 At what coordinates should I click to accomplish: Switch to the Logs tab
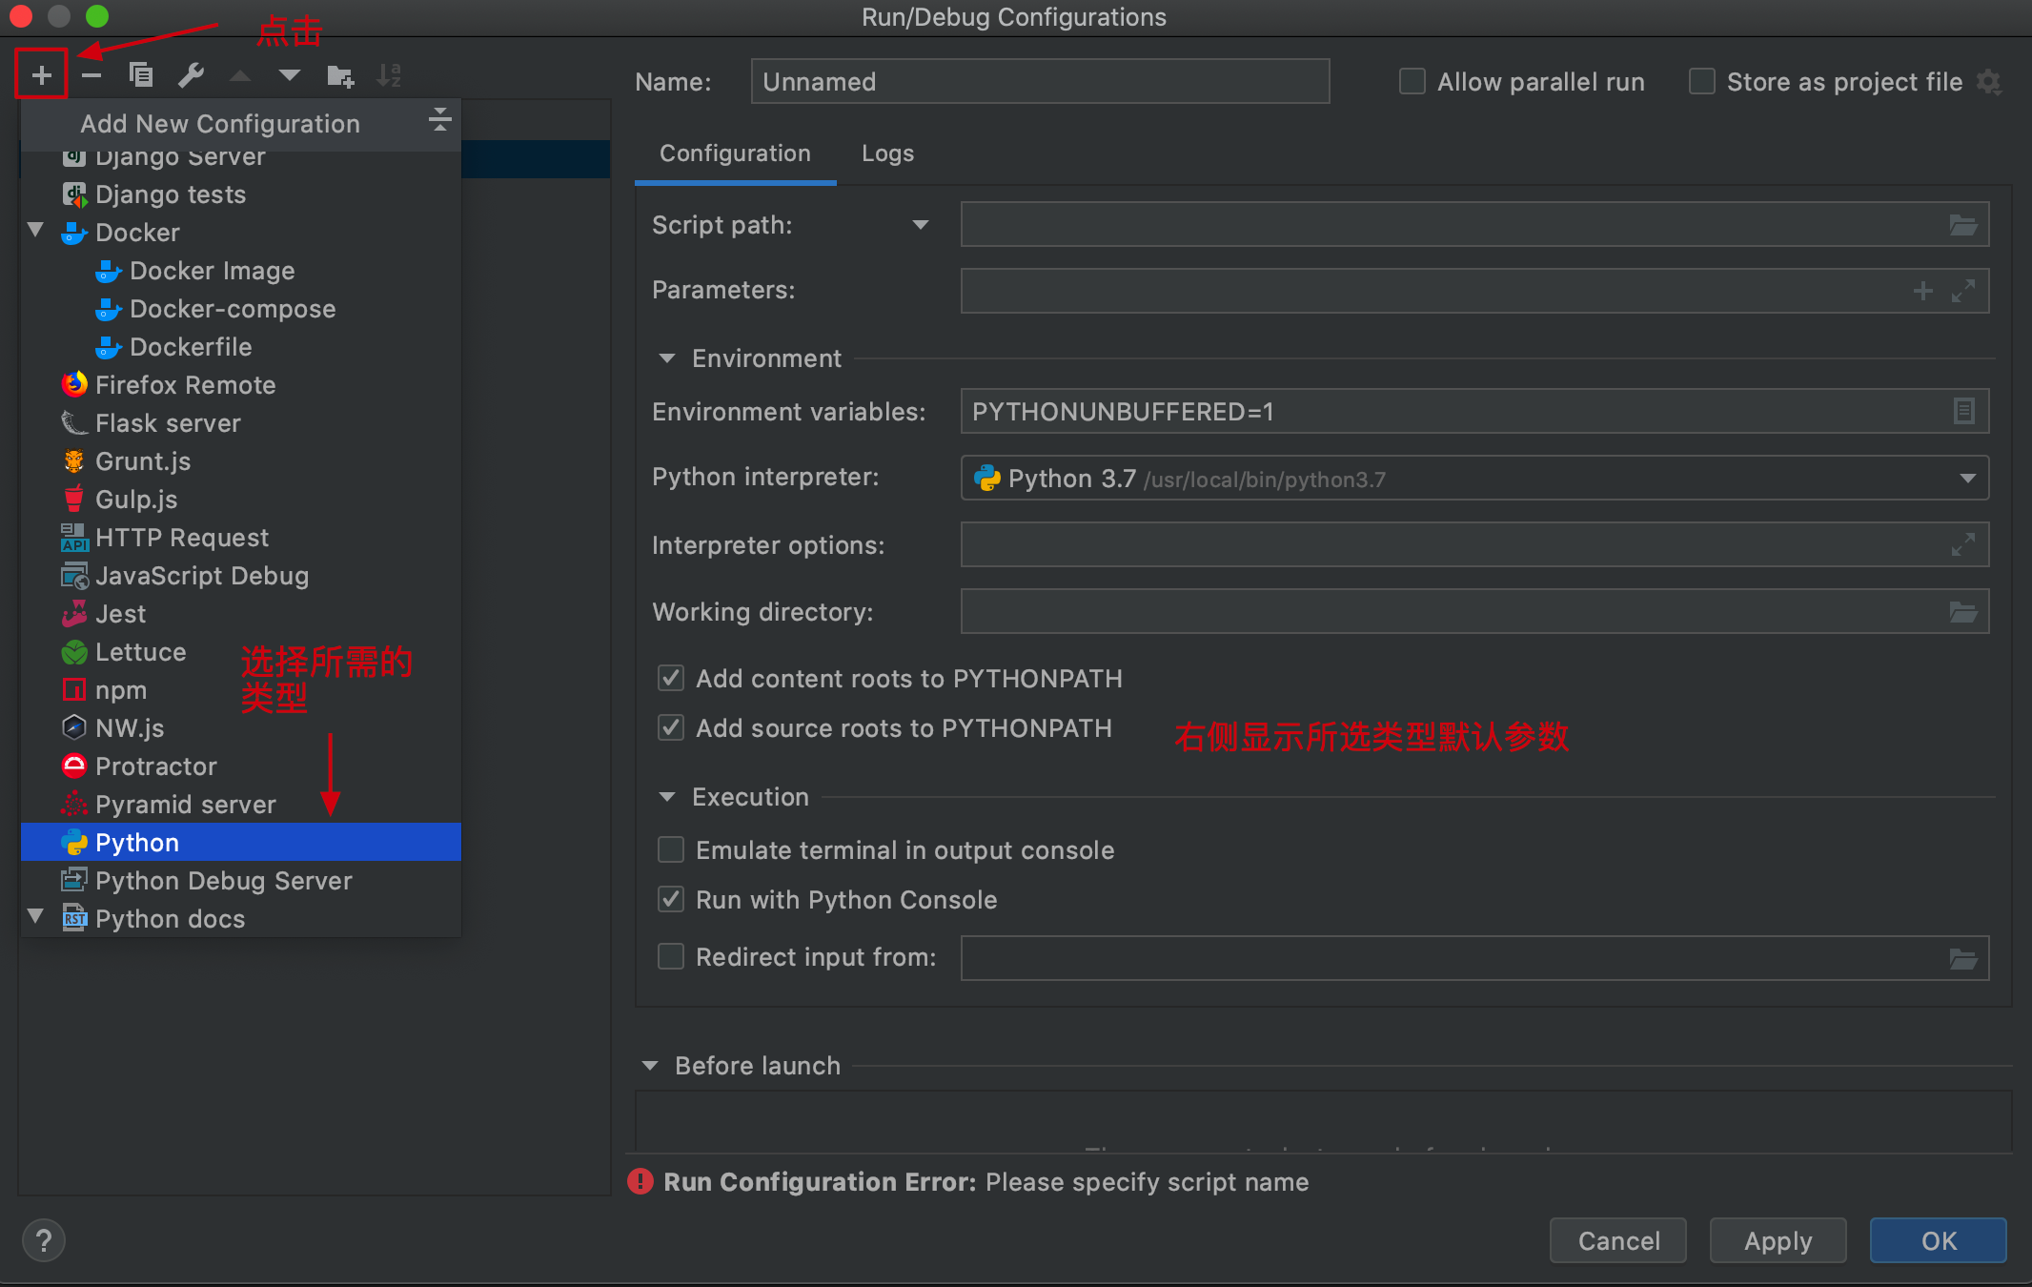(887, 153)
